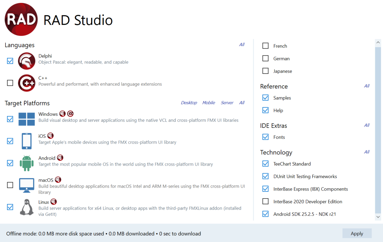
Task: Click the Reference section heading
Action: [x=274, y=86]
